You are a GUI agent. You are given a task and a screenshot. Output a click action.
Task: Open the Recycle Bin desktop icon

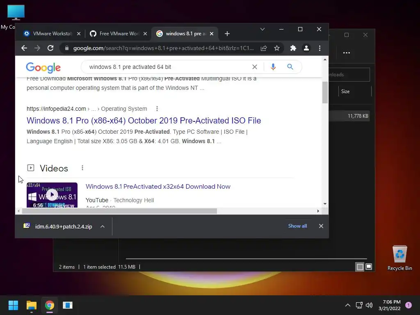pyautogui.click(x=399, y=258)
